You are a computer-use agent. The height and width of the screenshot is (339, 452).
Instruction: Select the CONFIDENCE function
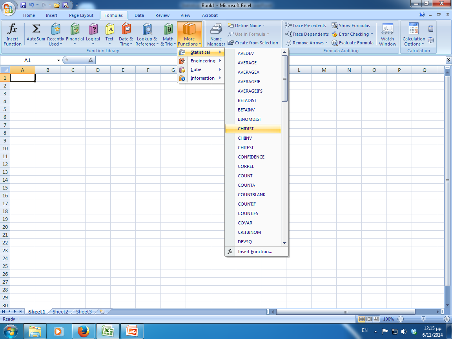pyautogui.click(x=253, y=157)
